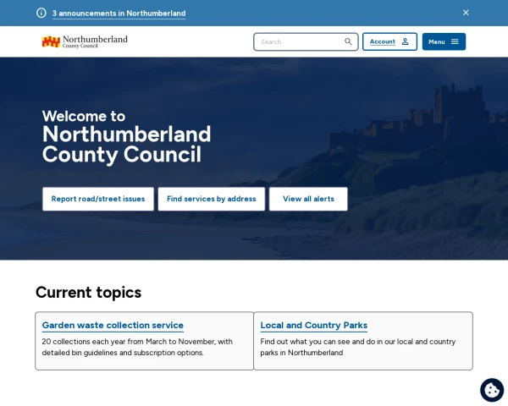The image size is (508, 406).
Task: Dismiss the announcement banner with the X
Action: coord(466,13)
